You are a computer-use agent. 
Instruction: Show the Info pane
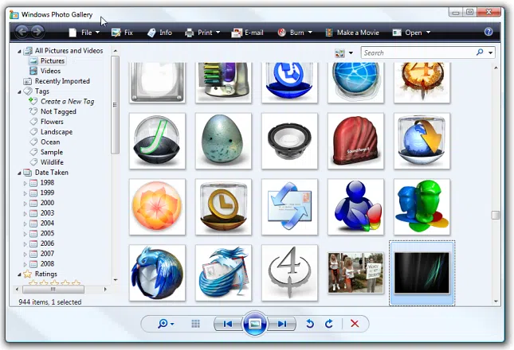tap(159, 33)
